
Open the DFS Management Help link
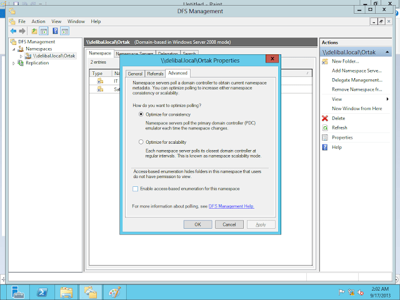(231, 206)
